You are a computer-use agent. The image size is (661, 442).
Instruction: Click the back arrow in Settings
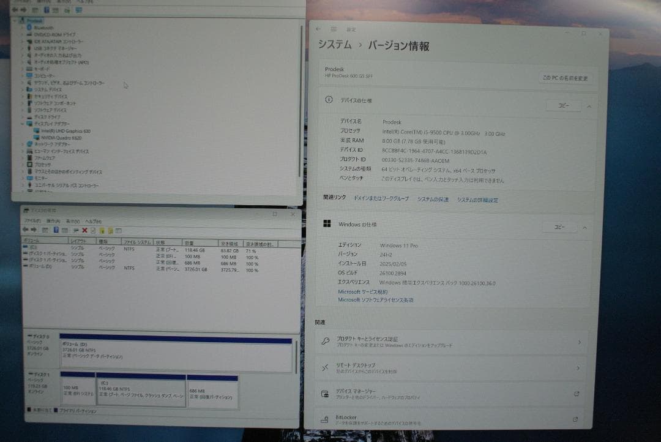click(318, 28)
